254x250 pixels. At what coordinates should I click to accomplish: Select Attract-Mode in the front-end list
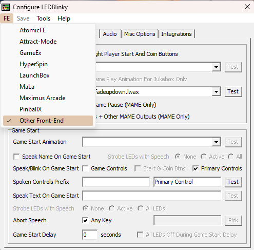pos(38,42)
